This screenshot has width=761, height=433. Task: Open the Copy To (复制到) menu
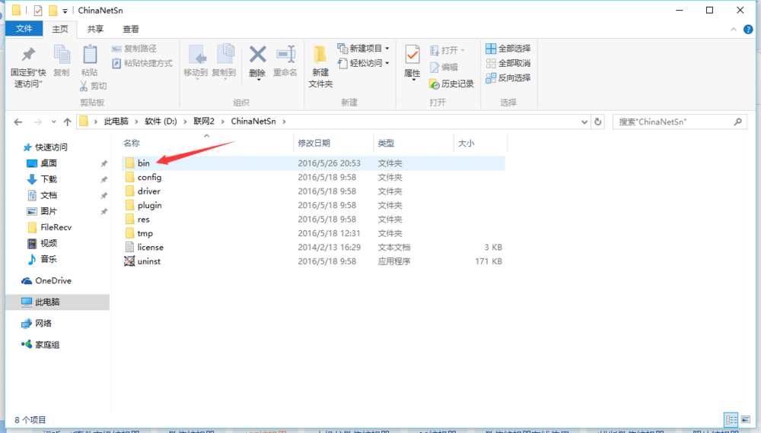[x=224, y=62]
